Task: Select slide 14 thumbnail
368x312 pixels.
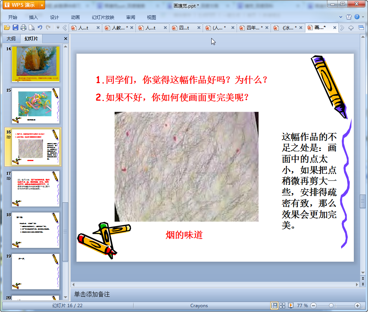Action: tap(36, 64)
